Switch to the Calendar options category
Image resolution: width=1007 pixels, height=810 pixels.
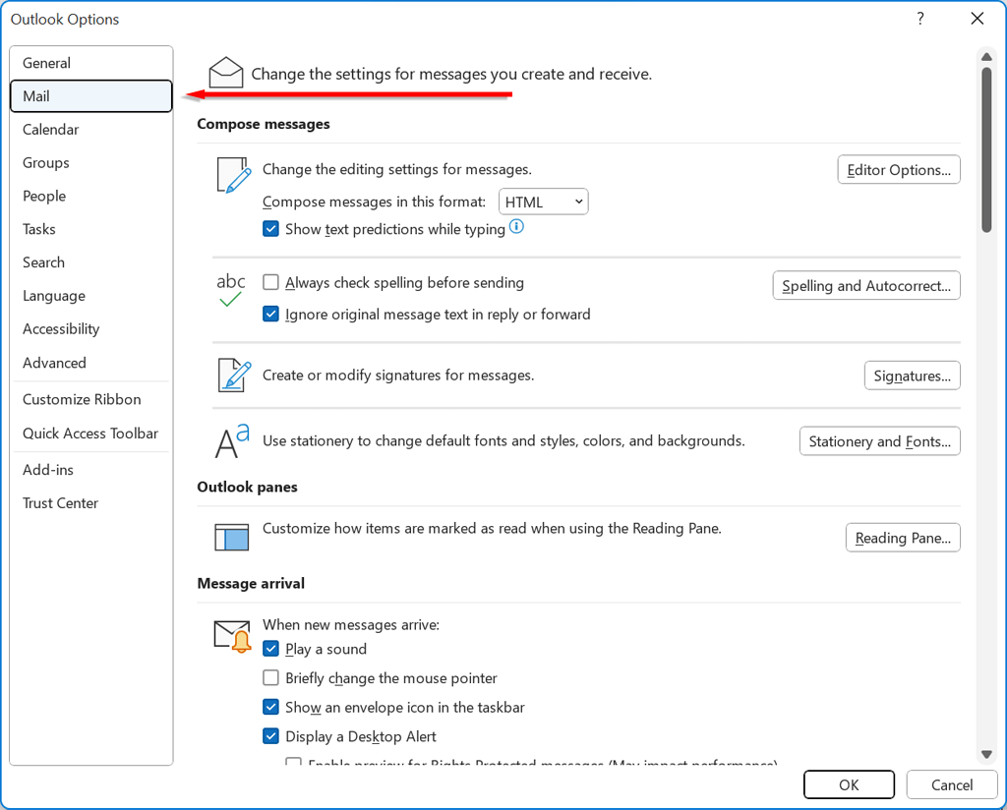coord(51,130)
